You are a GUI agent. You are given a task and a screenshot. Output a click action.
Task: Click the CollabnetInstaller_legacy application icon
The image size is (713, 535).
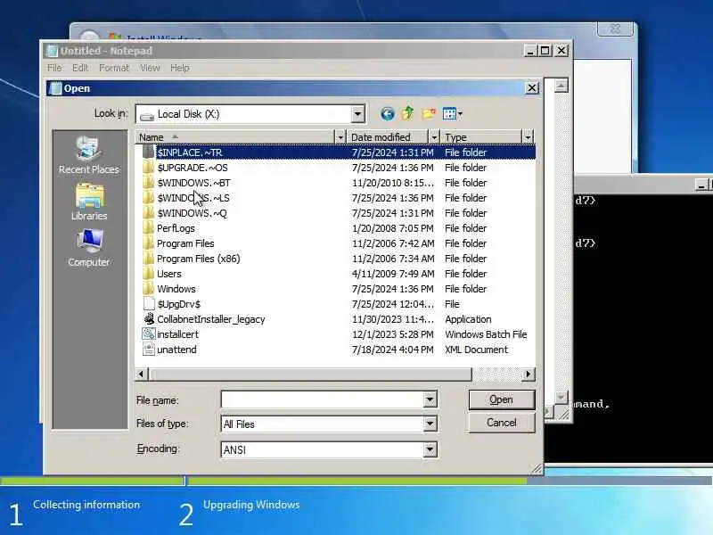[149, 319]
